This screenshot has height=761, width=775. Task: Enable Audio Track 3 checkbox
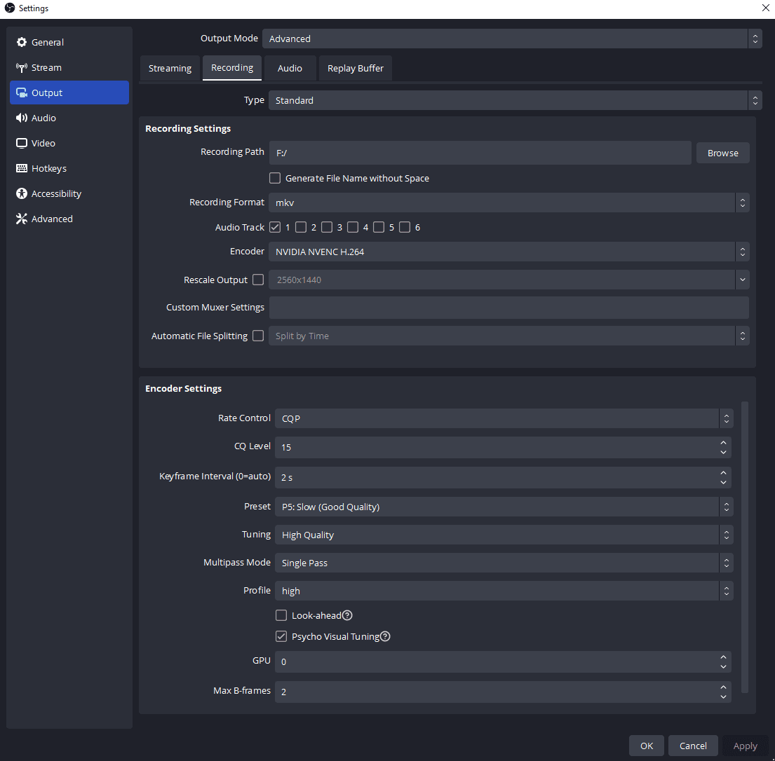[x=327, y=227]
